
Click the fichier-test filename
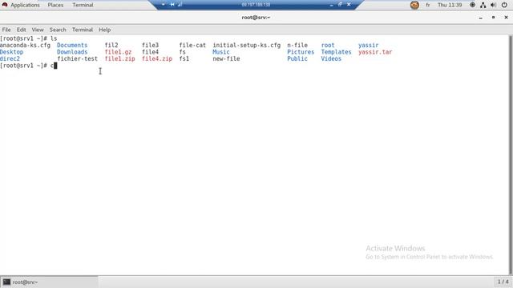pyautogui.click(x=77, y=58)
